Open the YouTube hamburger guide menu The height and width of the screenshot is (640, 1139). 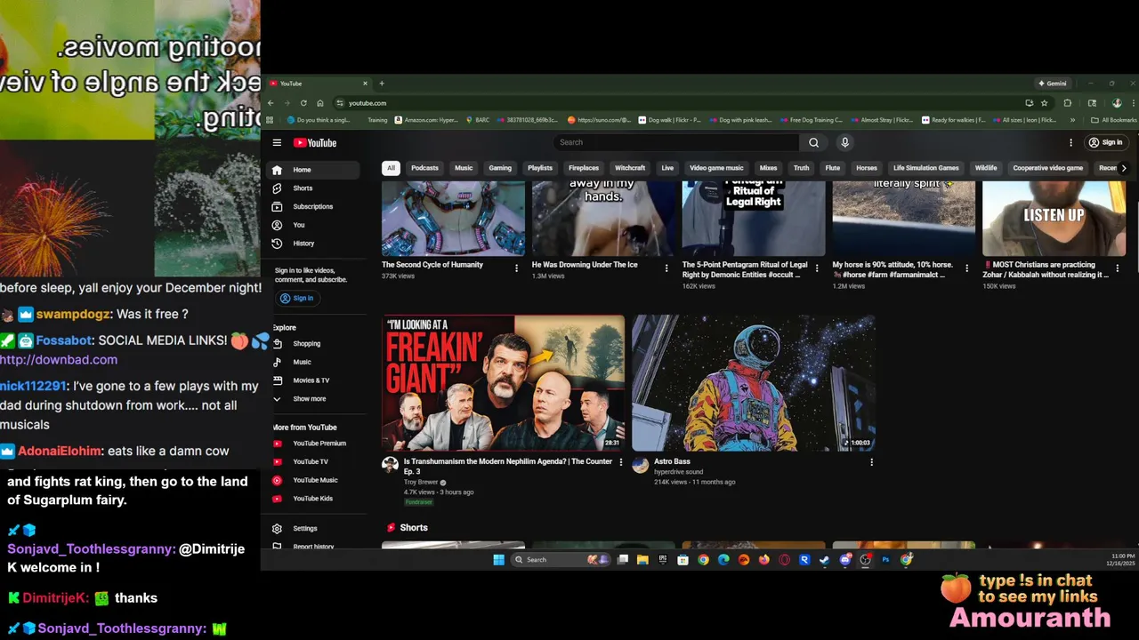tap(277, 142)
